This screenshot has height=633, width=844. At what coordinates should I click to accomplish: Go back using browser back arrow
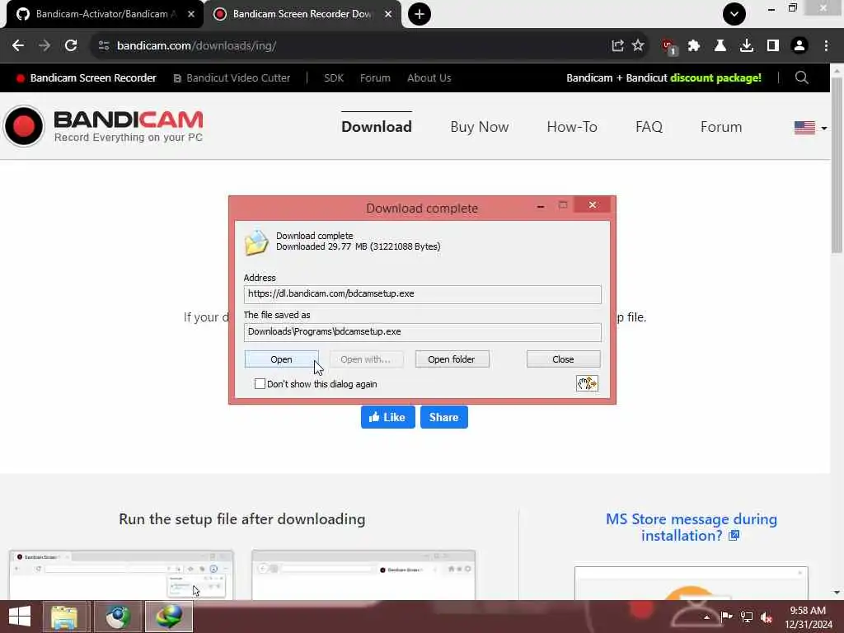[x=18, y=46]
